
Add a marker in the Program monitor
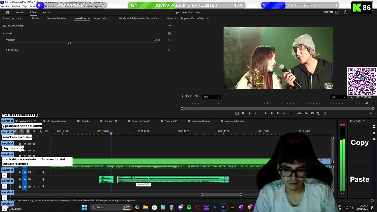(x=243, y=113)
